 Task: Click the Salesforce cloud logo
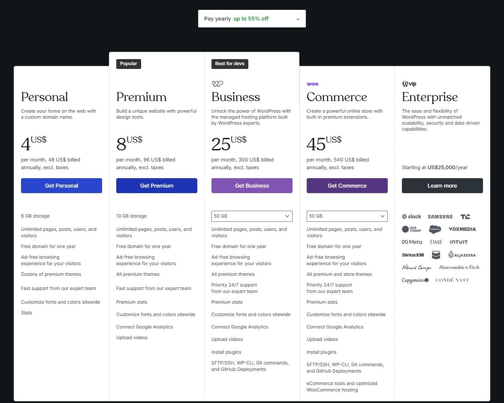point(435,230)
